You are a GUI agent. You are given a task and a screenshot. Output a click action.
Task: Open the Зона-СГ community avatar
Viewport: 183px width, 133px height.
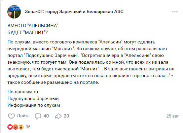(14, 12)
